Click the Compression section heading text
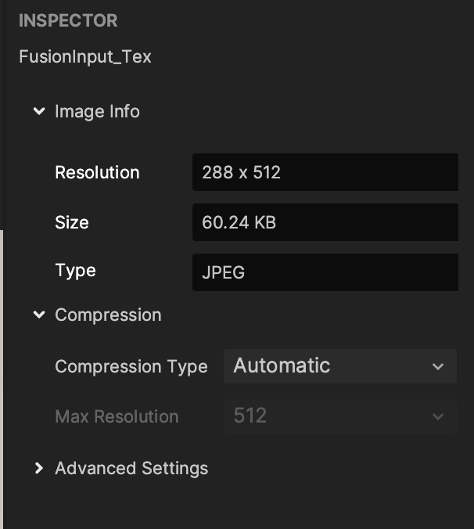 coord(108,315)
